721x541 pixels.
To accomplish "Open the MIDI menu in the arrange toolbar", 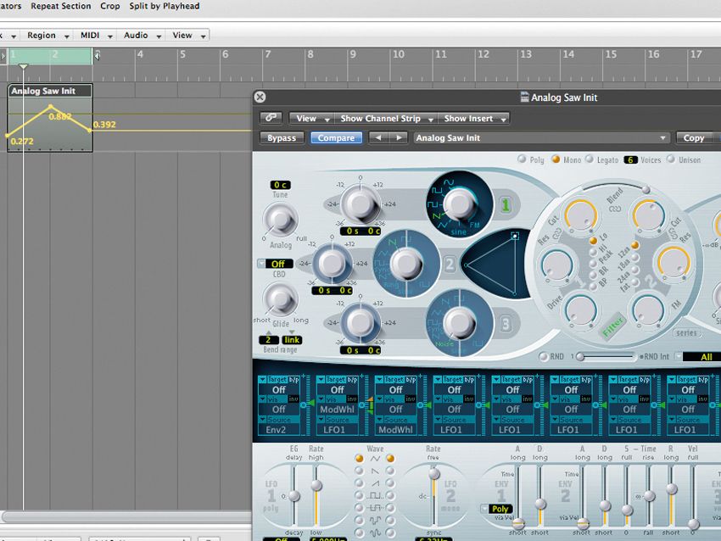I will (93, 36).
